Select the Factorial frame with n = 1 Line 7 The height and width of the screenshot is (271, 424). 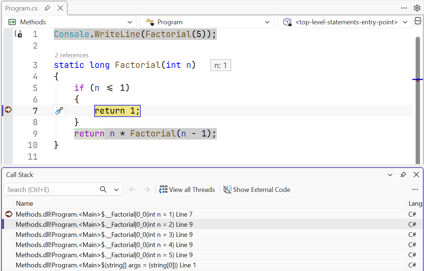pyautogui.click(x=212, y=214)
